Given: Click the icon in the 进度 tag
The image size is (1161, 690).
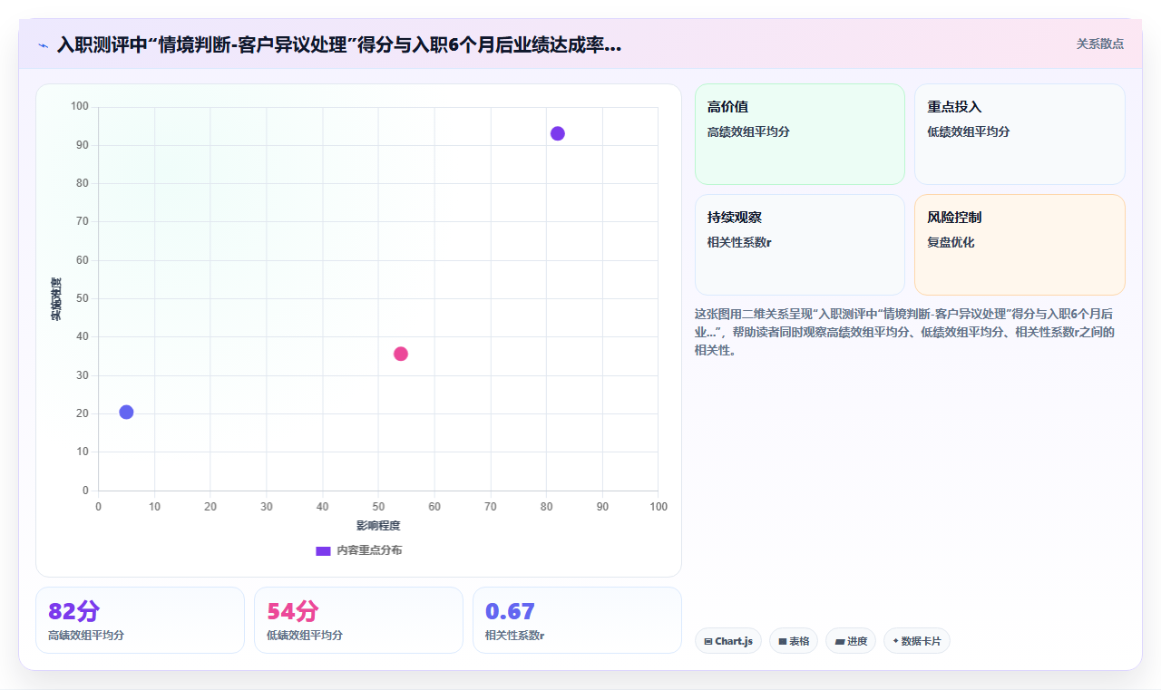Looking at the screenshot, I should 840,641.
